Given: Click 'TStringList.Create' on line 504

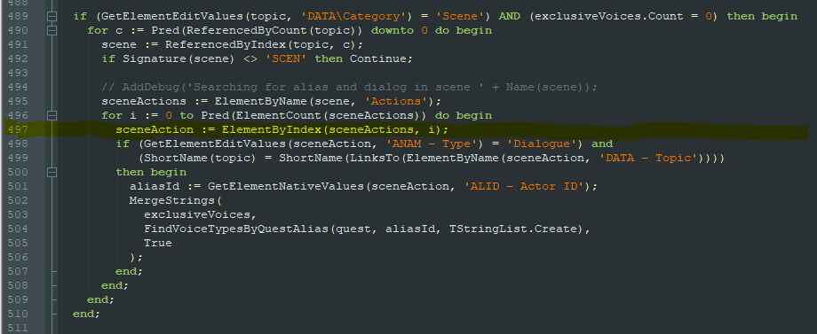Looking at the screenshot, I should click(x=512, y=229).
